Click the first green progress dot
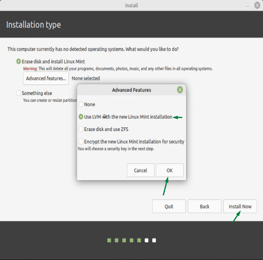Image resolution: width=263 pixels, height=260 pixels. tap(109, 240)
